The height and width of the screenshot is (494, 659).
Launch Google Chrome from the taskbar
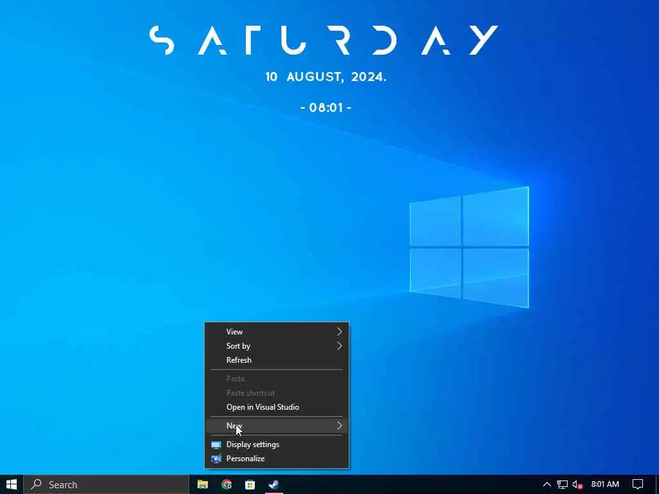pos(227,484)
